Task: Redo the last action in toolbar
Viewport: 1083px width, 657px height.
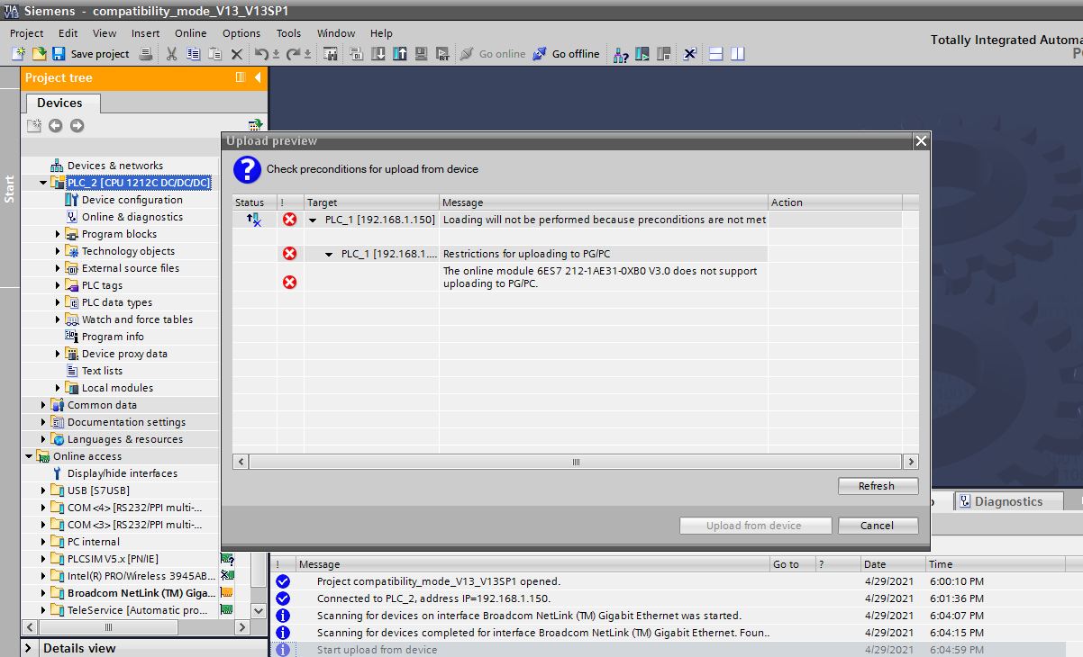Action: pyautogui.click(x=293, y=54)
